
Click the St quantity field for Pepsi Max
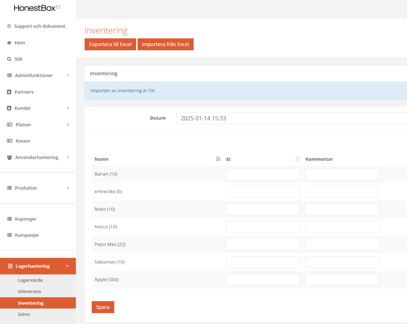[263, 244]
